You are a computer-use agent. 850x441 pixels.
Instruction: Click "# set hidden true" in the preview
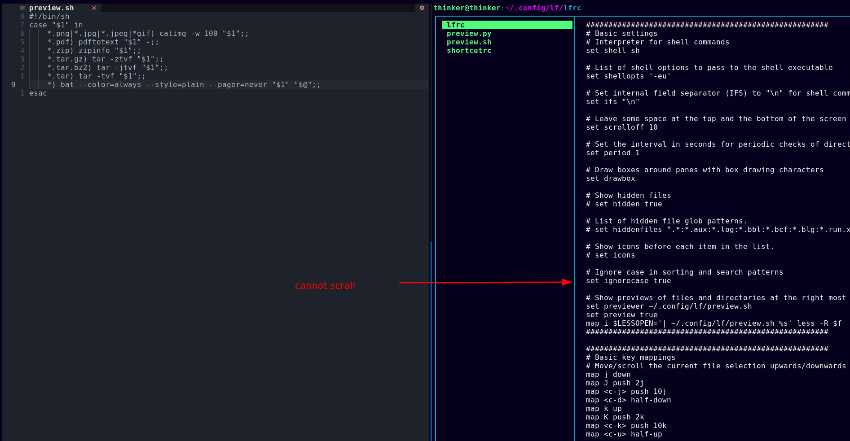coord(624,204)
